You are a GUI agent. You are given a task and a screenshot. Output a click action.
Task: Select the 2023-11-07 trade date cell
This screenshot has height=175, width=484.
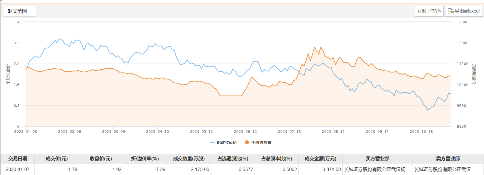pos(18,169)
